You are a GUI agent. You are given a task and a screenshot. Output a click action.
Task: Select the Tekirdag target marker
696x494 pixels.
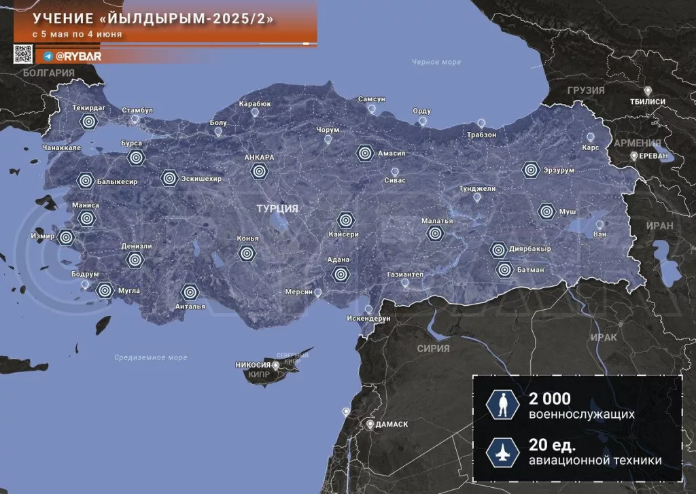pos(88,122)
